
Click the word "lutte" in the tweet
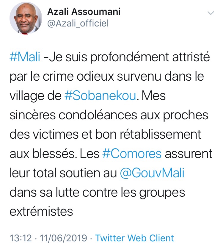click(65, 193)
